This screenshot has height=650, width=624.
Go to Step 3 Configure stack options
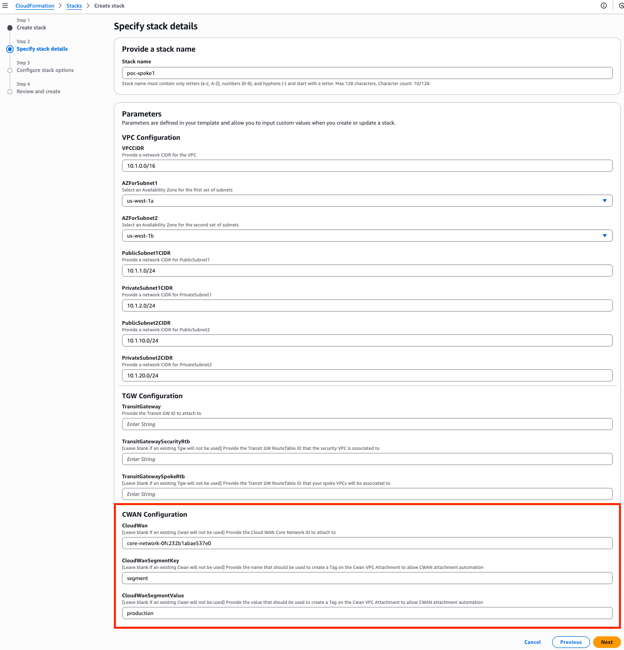tap(45, 70)
